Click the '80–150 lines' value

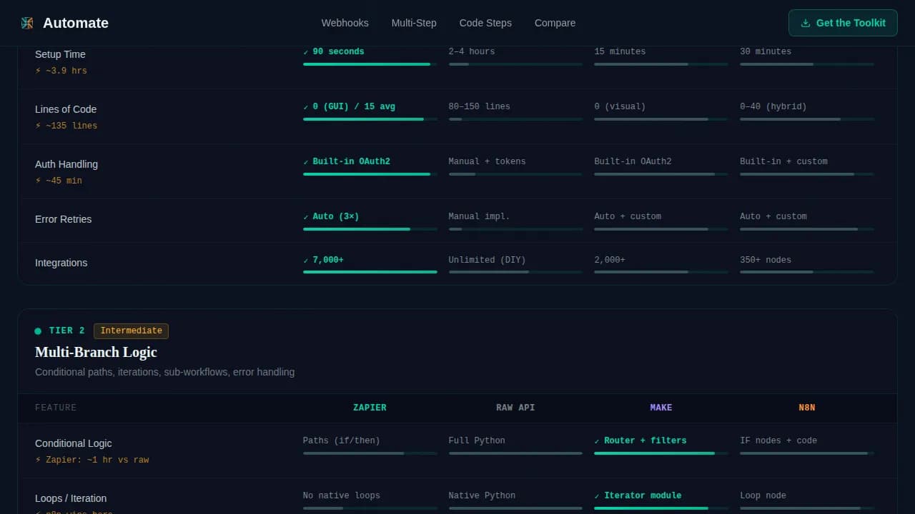point(480,106)
